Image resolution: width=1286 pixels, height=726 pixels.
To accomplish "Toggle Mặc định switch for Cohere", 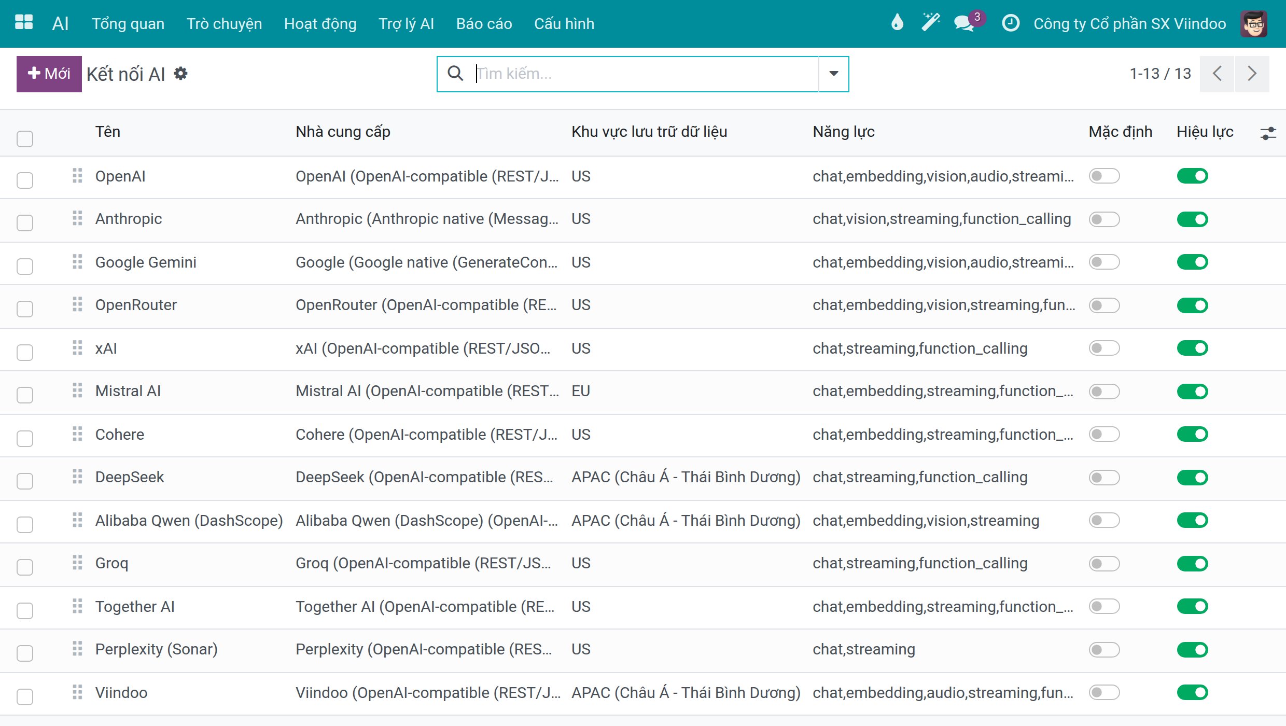I will pos(1104,435).
